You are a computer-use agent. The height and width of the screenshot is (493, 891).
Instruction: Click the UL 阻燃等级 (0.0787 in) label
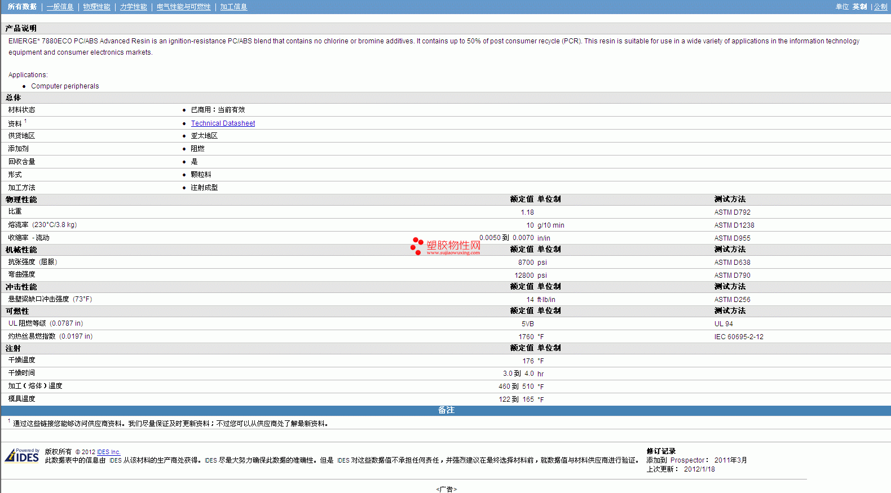(46, 323)
